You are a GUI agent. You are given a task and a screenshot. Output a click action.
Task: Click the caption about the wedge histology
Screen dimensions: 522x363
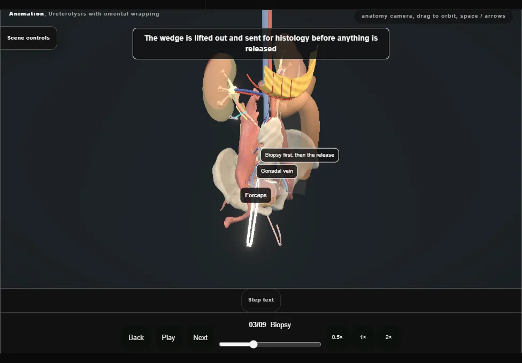(260, 44)
